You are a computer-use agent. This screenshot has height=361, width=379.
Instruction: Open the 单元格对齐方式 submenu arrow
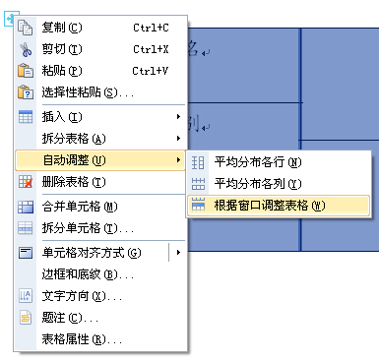click(178, 252)
